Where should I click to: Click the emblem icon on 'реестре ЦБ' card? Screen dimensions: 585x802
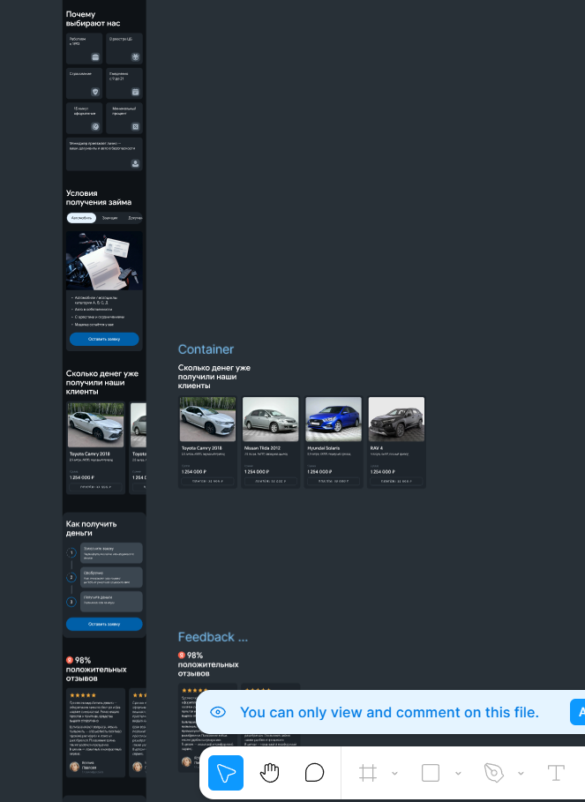(136, 57)
